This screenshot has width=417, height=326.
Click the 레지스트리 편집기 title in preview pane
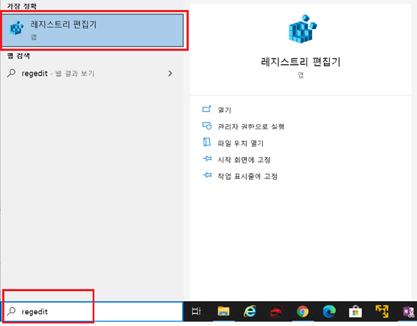click(301, 62)
